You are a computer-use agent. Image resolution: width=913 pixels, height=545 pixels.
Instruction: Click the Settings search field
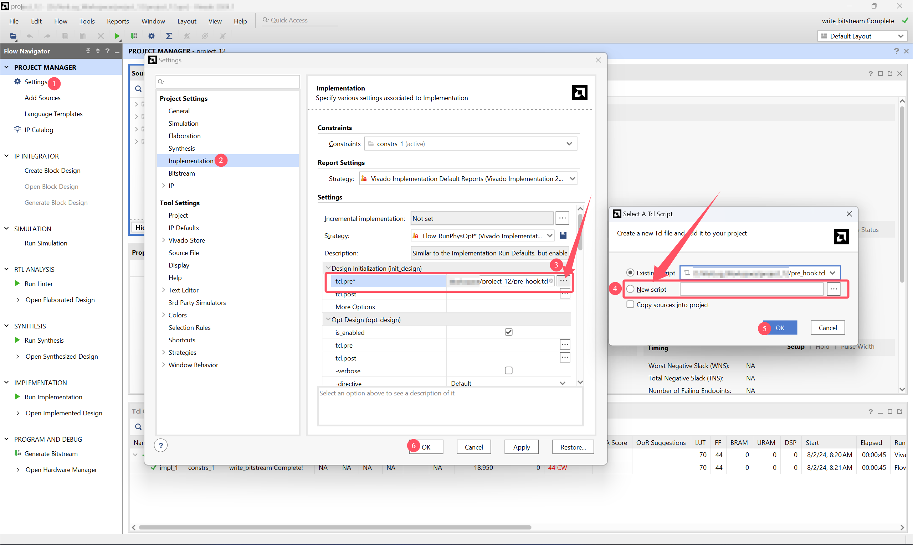(x=227, y=82)
